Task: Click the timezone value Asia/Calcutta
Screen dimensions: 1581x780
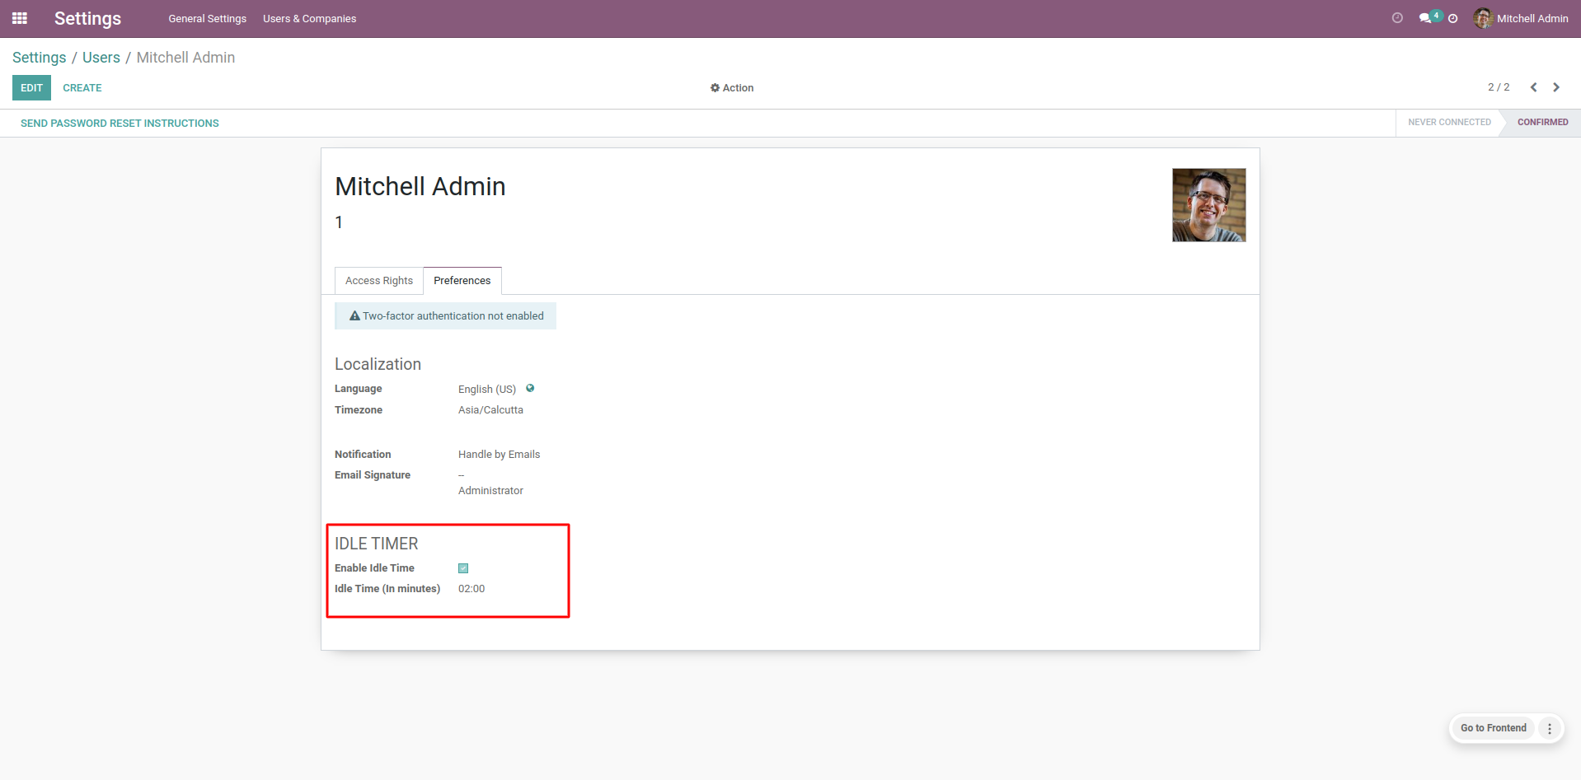Action: pos(490,410)
